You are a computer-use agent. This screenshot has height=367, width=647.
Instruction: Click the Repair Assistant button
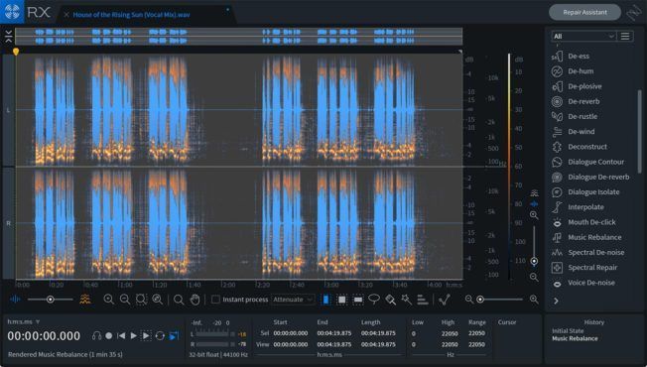point(584,12)
